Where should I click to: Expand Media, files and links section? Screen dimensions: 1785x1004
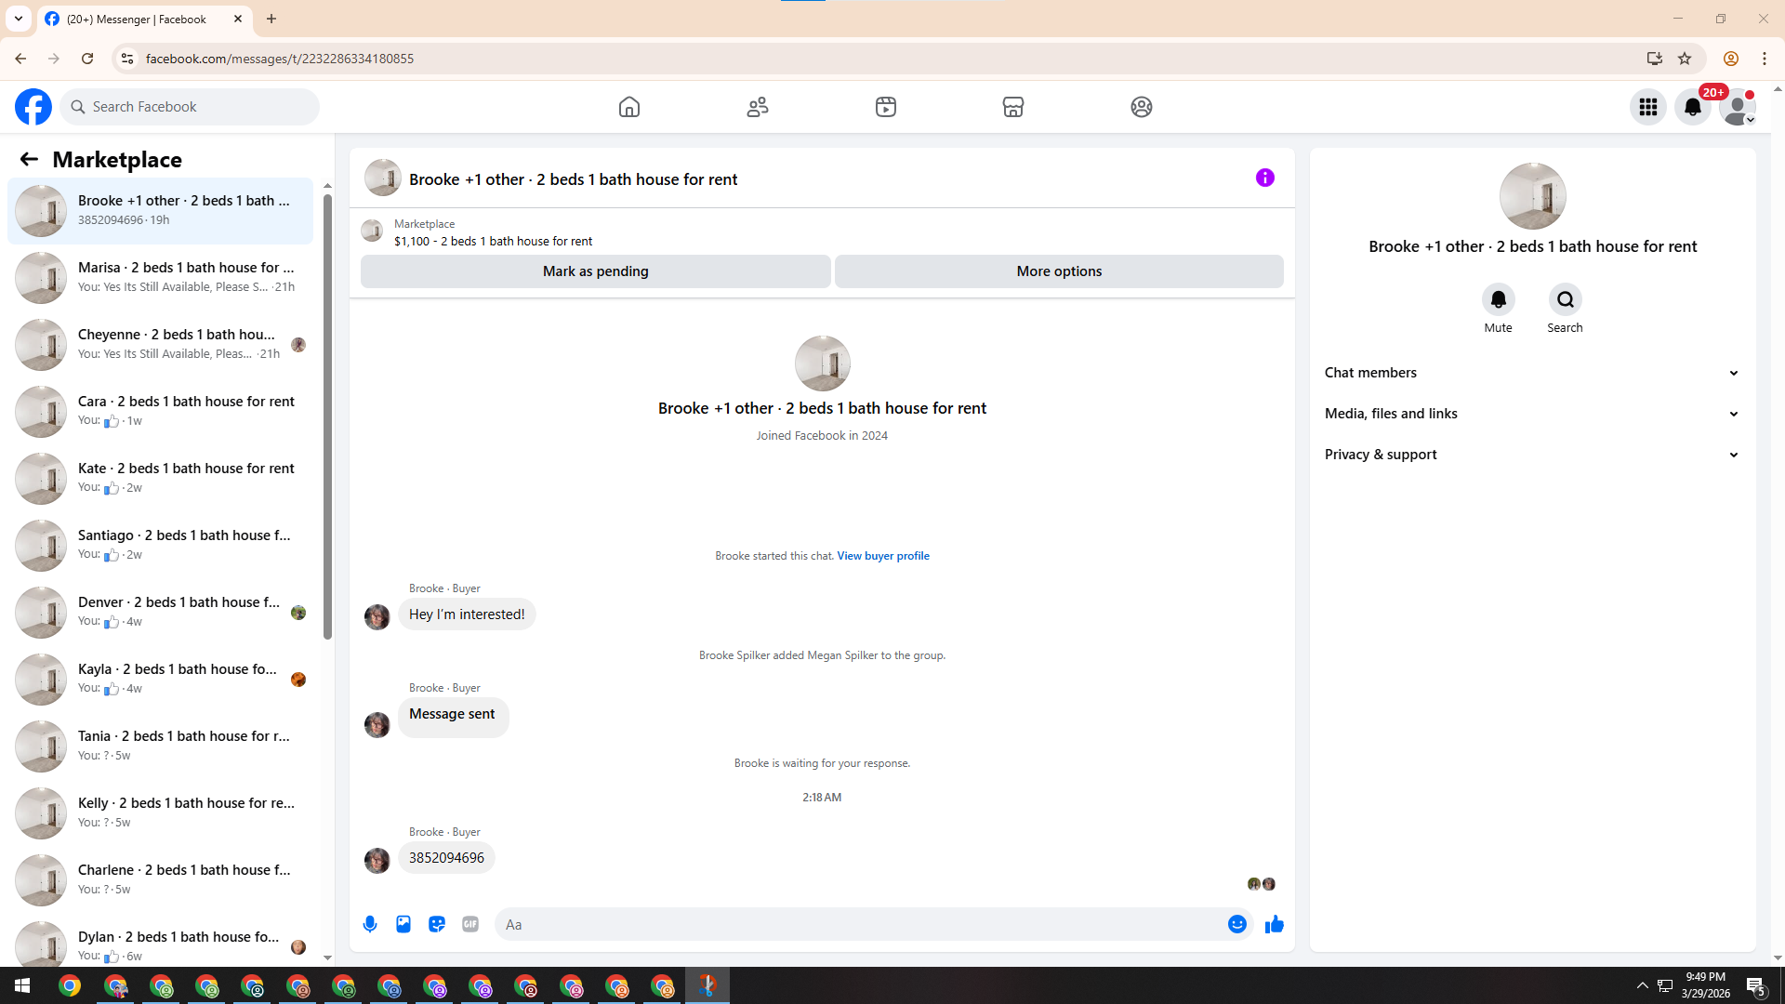point(1532,414)
